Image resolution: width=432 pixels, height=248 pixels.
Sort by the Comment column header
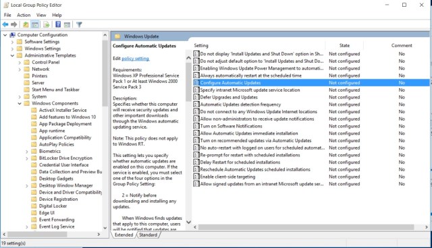coord(402,45)
